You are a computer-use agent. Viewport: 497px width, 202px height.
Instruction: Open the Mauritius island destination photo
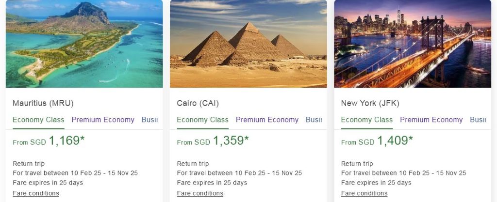(84, 44)
